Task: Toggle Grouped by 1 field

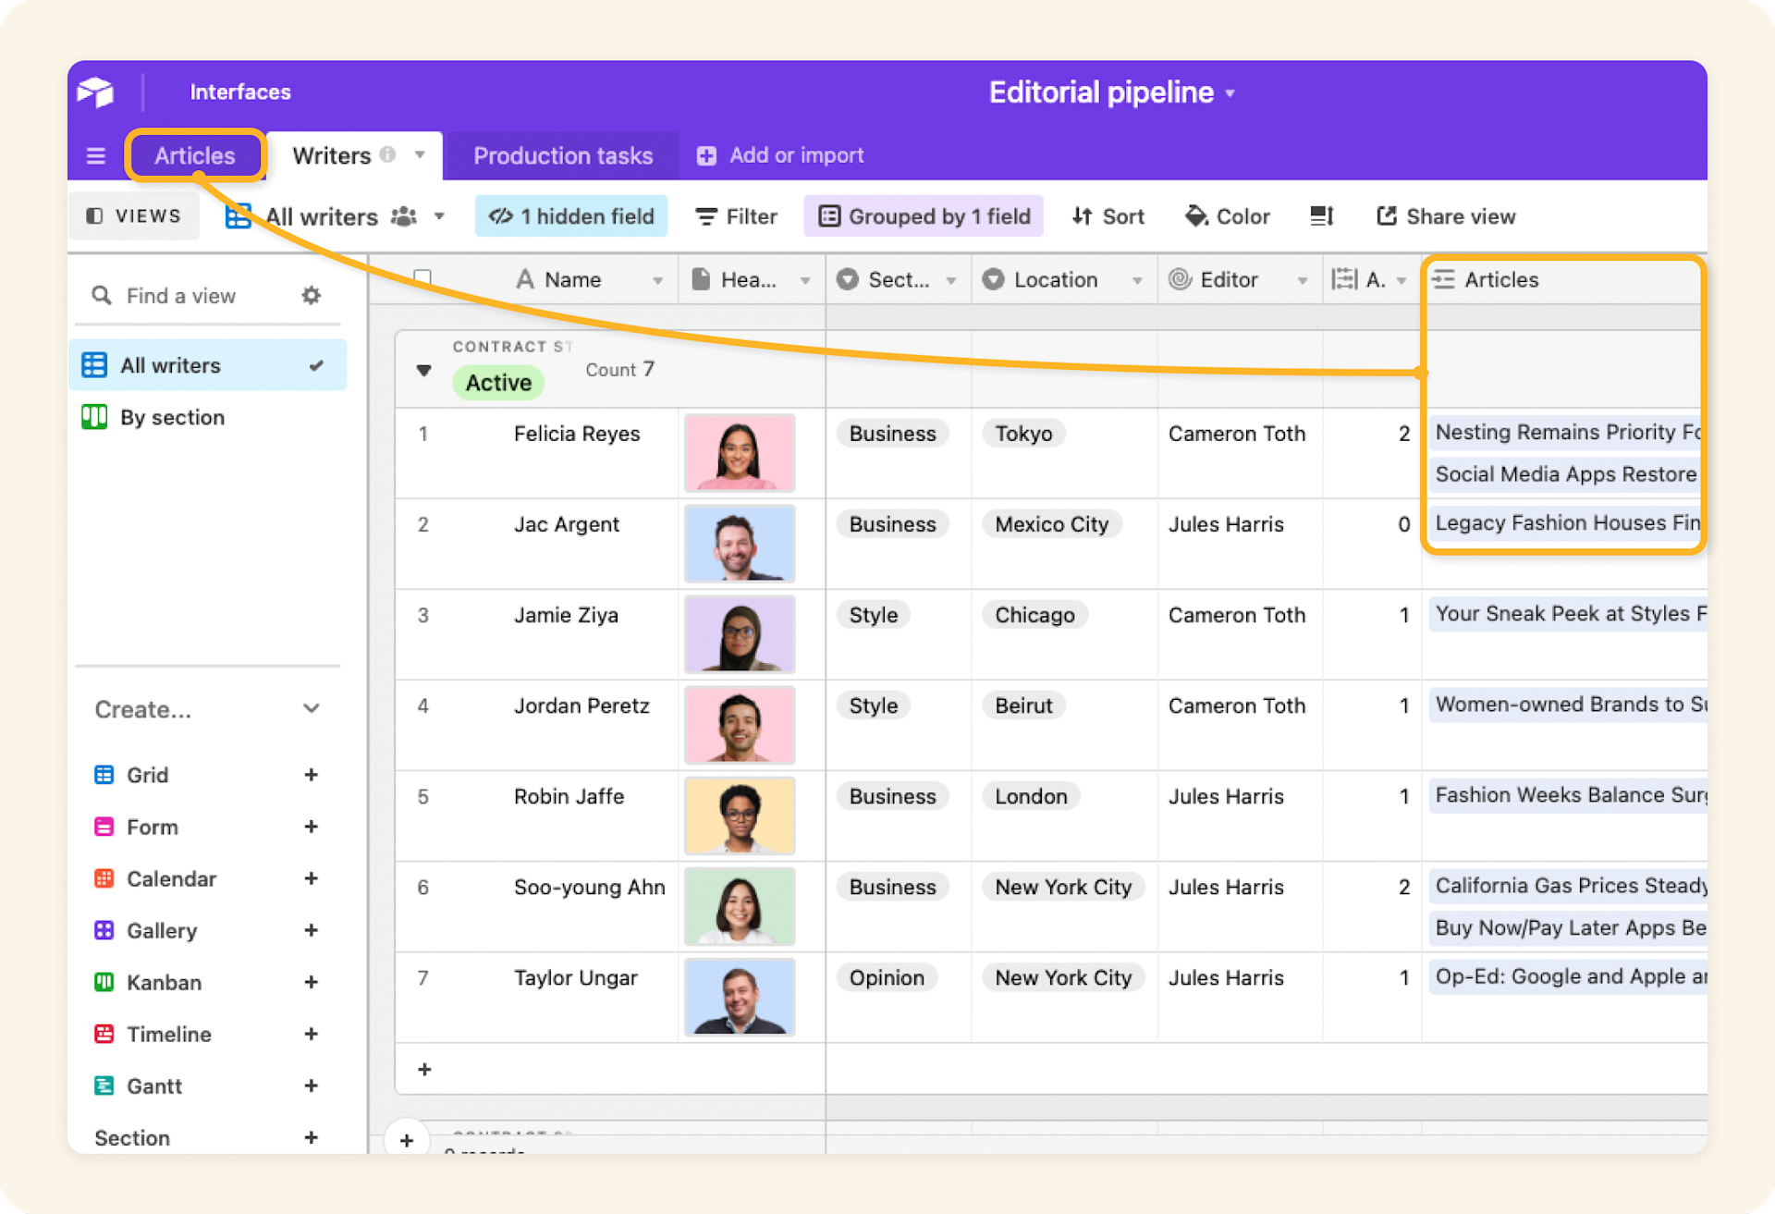Action: (x=923, y=215)
